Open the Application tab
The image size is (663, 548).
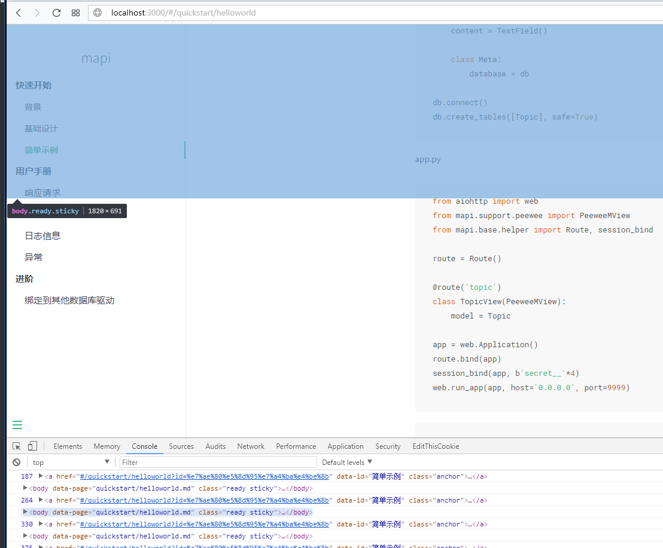(345, 446)
